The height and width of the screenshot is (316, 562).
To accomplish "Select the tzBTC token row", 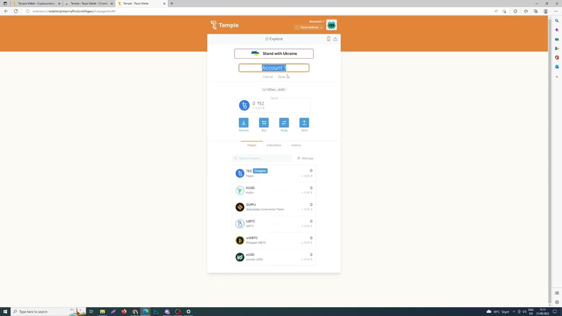I will tap(274, 223).
